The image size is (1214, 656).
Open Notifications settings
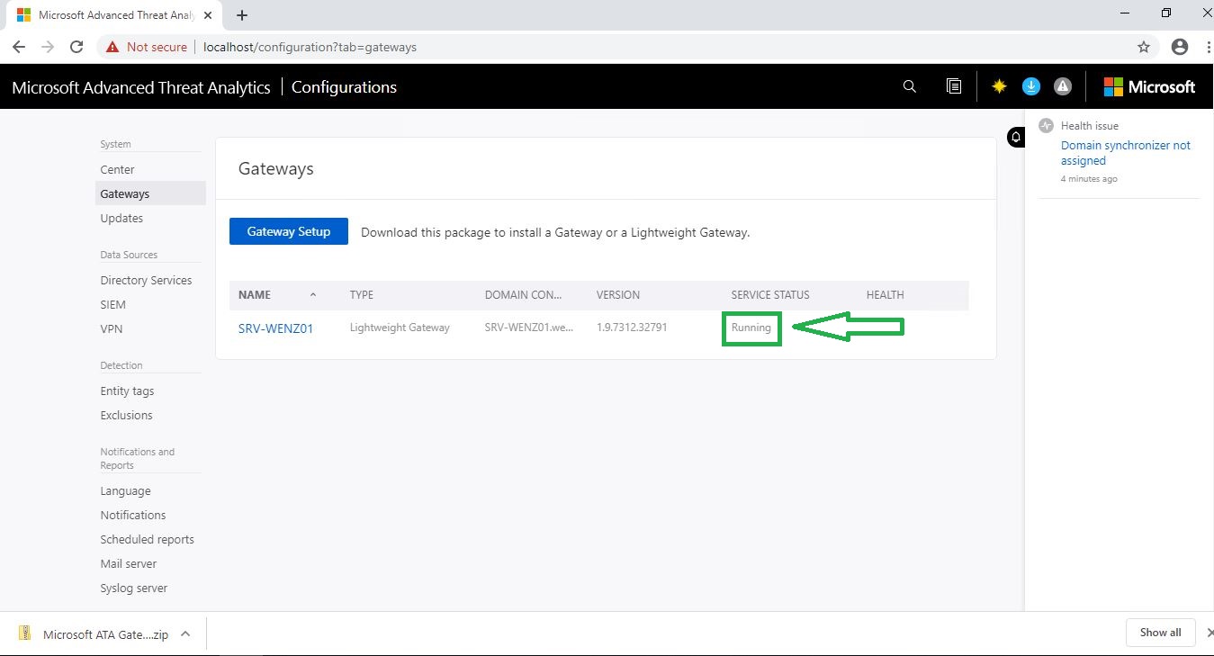click(133, 515)
